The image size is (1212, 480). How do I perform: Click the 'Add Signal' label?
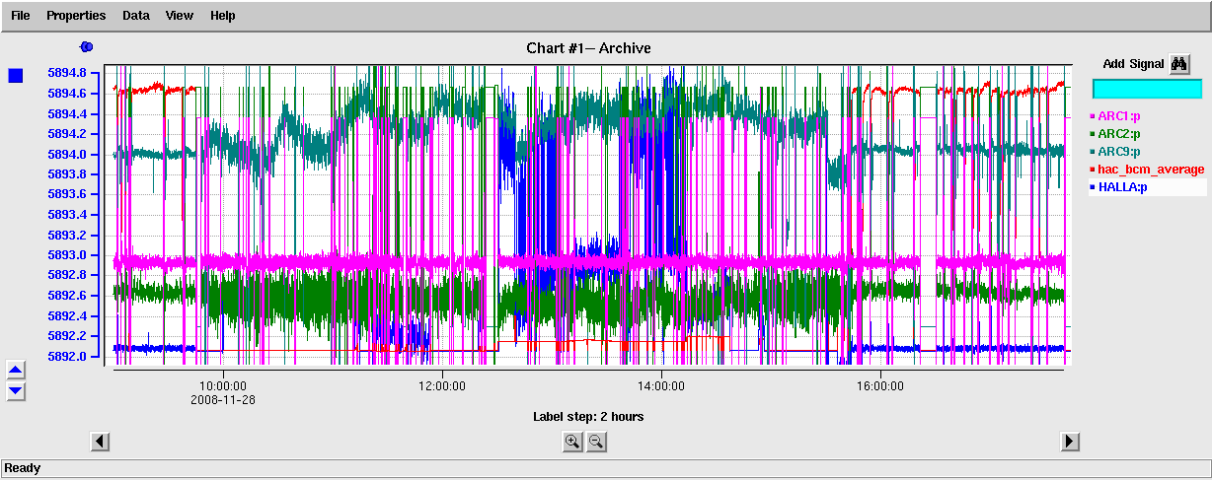point(1133,64)
